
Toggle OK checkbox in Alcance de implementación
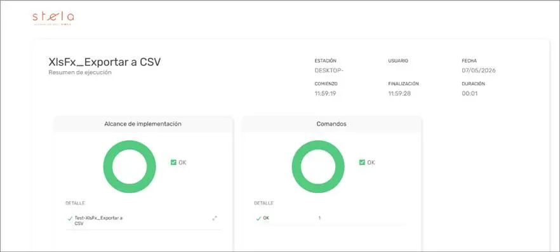coord(173,162)
